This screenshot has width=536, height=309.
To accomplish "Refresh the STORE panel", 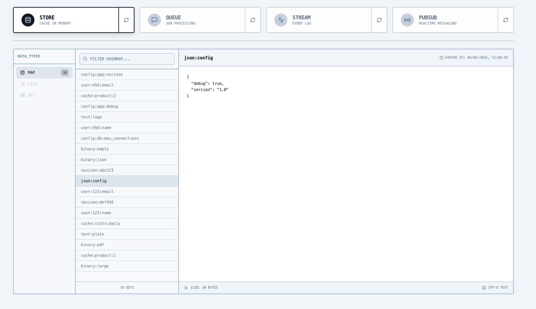I will (x=126, y=20).
